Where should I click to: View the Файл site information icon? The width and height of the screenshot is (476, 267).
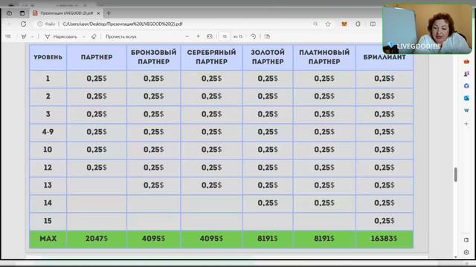pos(46,24)
